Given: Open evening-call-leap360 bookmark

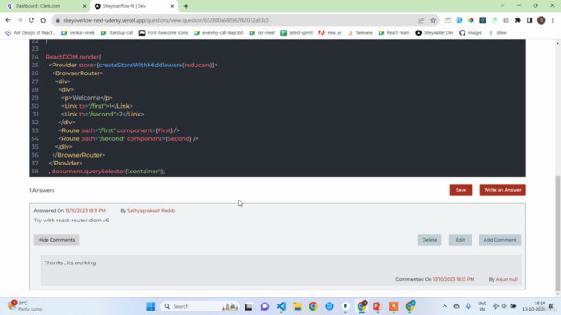Looking at the screenshot, I should pyautogui.click(x=218, y=33).
